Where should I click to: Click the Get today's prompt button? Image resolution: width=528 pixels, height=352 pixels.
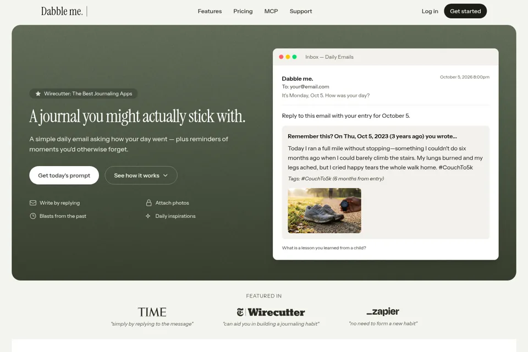click(x=64, y=175)
